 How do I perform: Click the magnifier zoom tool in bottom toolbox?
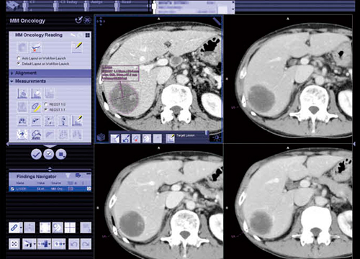click(x=58, y=227)
